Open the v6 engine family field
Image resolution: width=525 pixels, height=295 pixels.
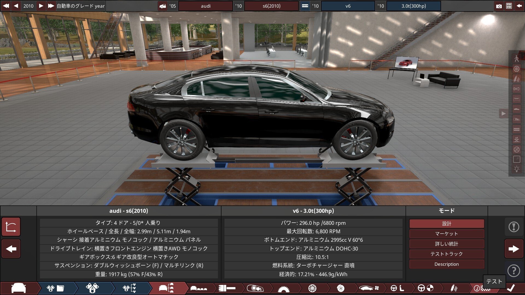[x=348, y=6]
